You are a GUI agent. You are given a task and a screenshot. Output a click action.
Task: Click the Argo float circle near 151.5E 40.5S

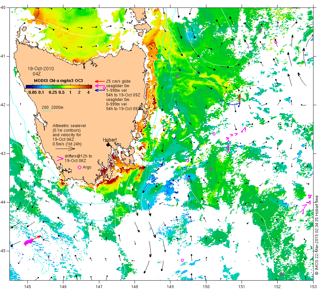pyautogui.click(x=260, y=31)
